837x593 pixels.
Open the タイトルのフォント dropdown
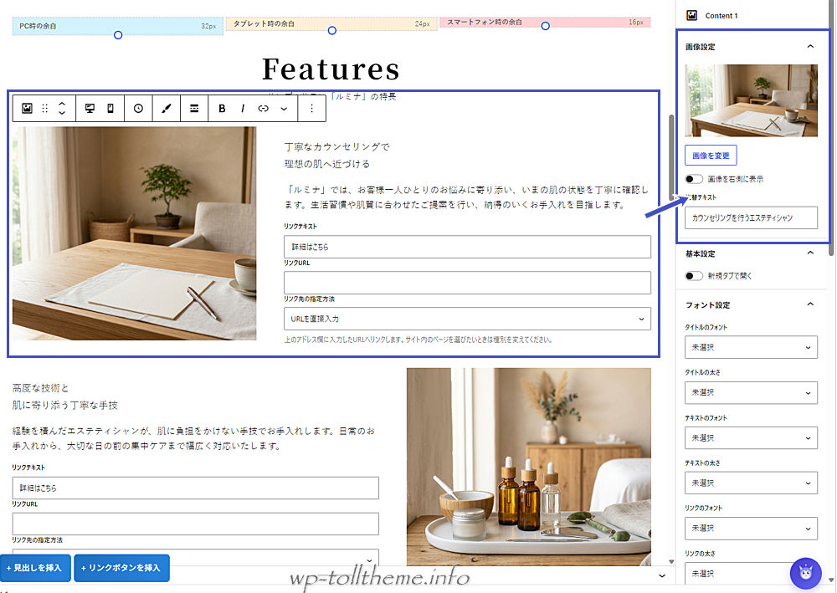(751, 347)
